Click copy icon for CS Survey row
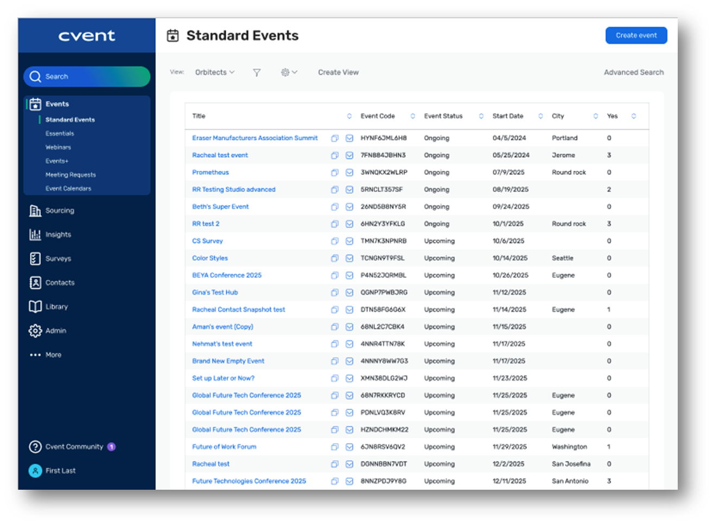This screenshot has height=525, width=713. 335,241
